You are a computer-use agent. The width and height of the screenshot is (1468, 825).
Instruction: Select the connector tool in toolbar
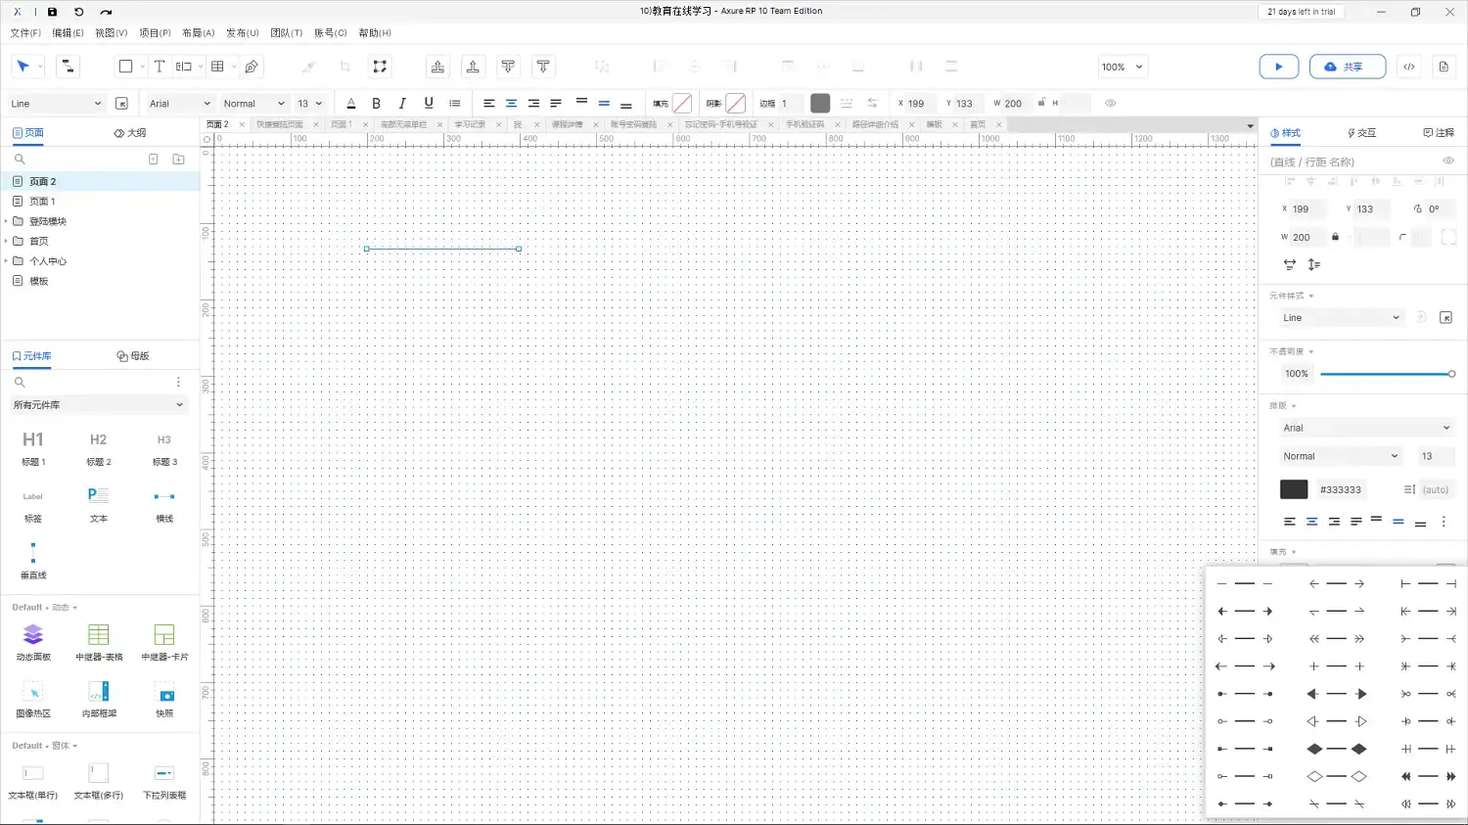click(x=67, y=67)
